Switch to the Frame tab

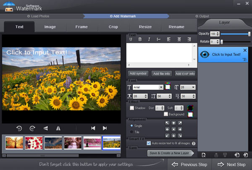coord(81,27)
